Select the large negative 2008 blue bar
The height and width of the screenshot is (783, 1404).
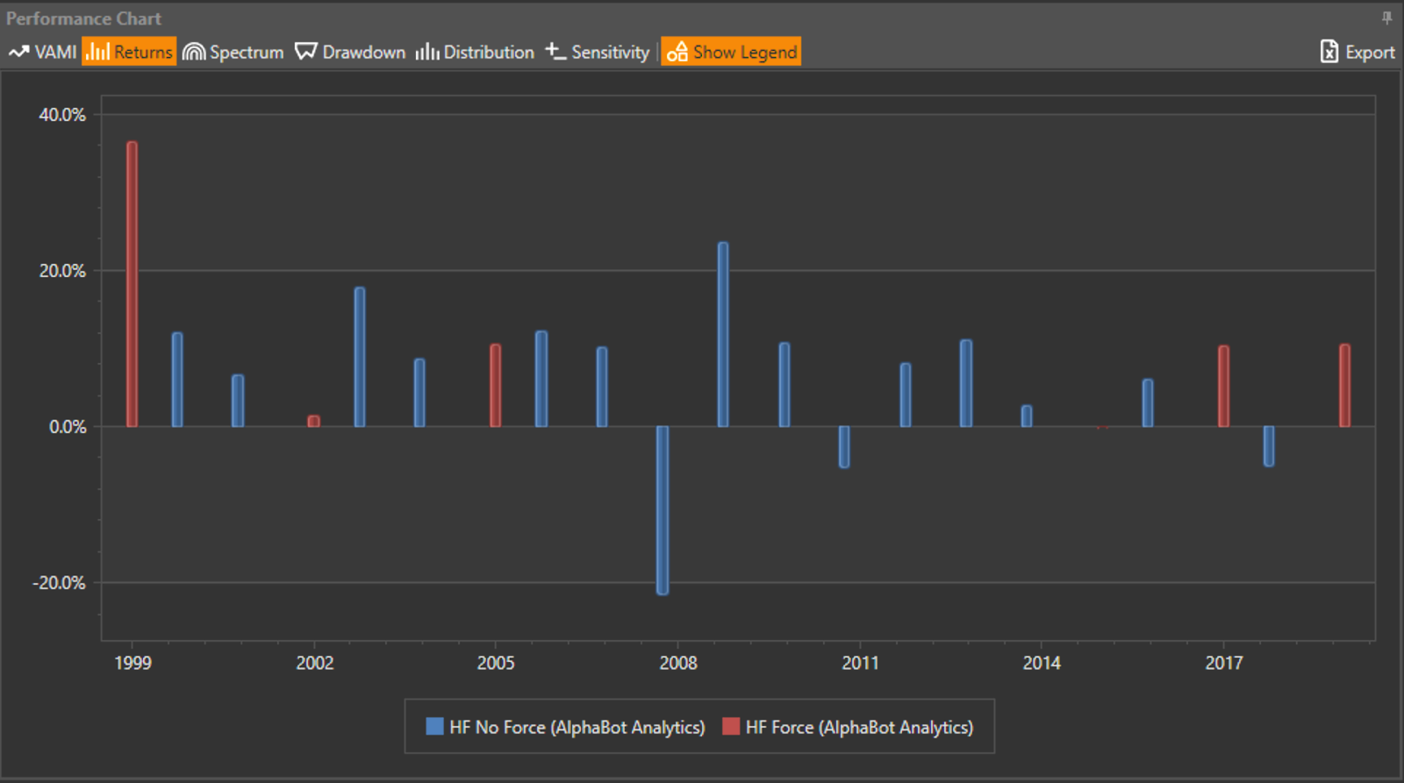pos(663,509)
